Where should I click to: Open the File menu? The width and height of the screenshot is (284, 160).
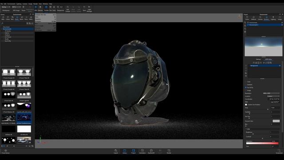(2, 4)
